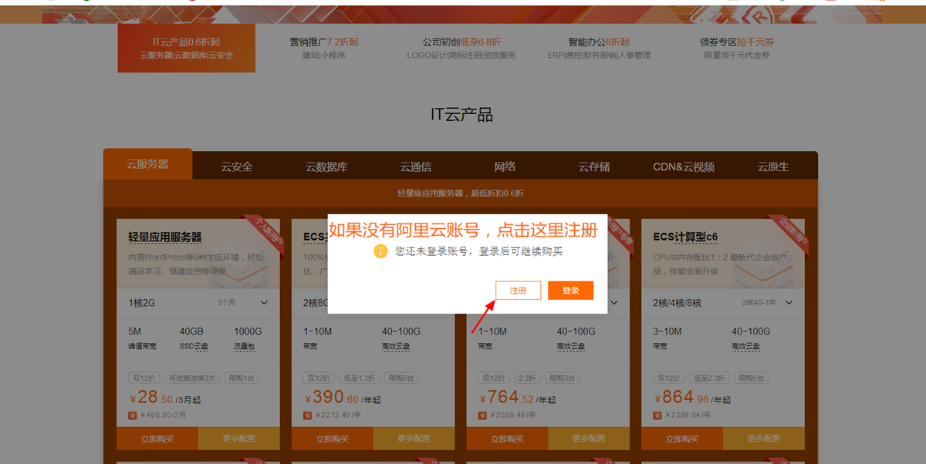Open the 云通信 tab
The width and height of the screenshot is (926, 464).
pos(415,166)
